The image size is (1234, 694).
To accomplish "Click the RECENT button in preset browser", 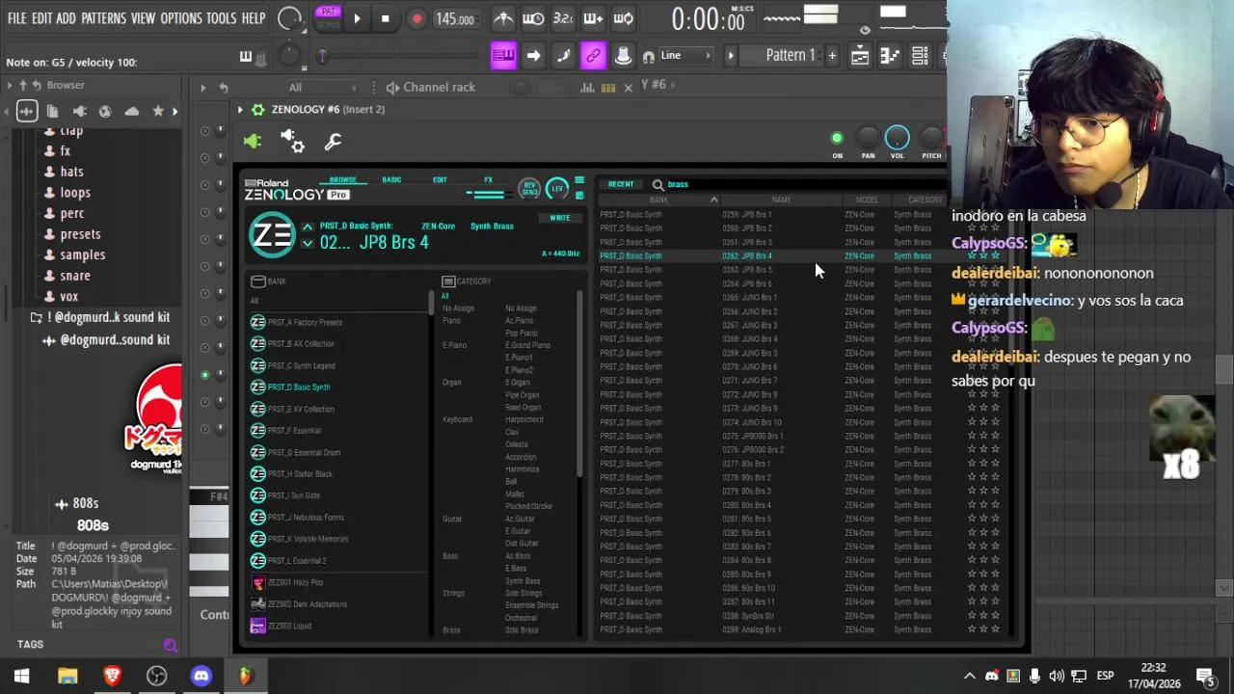I will 621,184.
